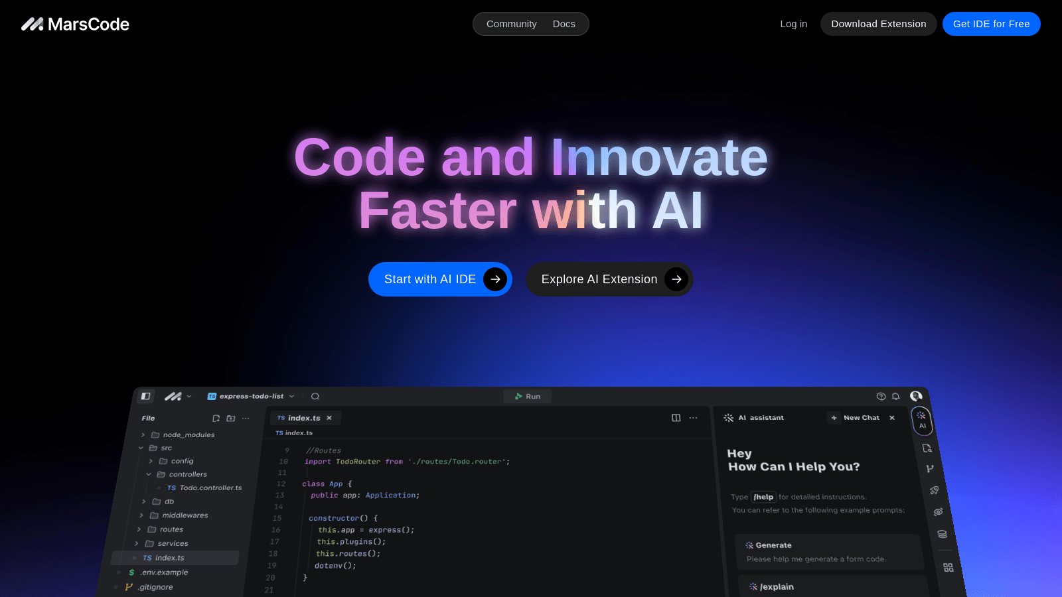Viewport: 1062px width, 597px height.
Task: Select index.ts in file tree
Action: point(175,558)
